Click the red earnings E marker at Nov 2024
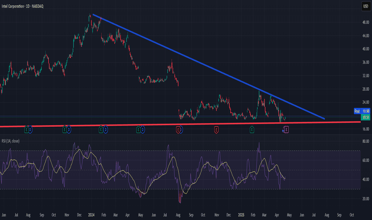Viewport: 372px width, 220px height. (x=216, y=130)
